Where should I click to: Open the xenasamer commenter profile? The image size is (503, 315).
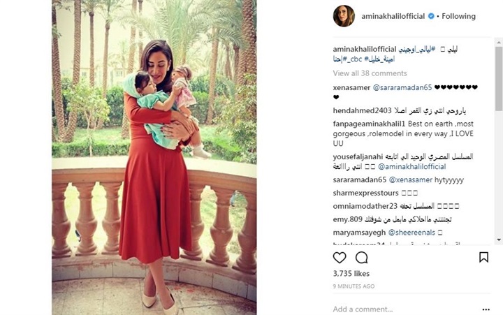coord(351,87)
